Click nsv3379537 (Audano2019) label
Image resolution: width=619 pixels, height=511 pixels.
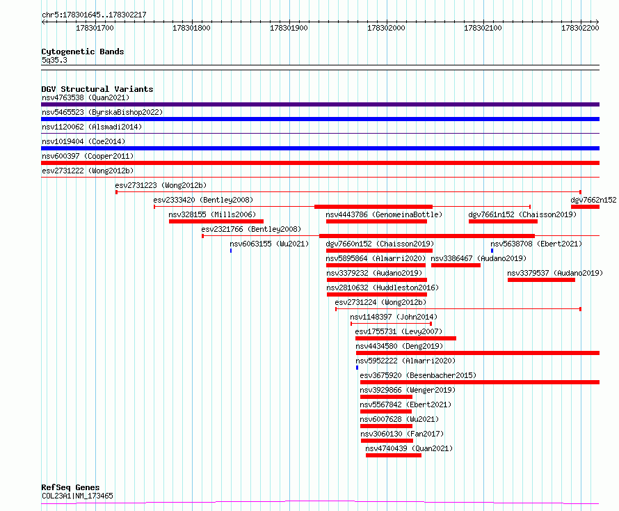(x=555, y=273)
